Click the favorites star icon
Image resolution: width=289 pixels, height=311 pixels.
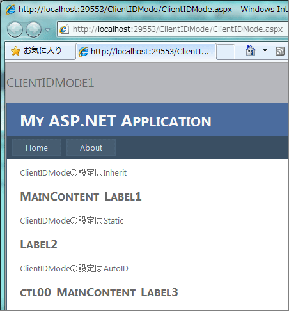15,51
